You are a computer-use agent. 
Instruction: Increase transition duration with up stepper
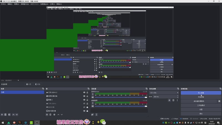178,96
